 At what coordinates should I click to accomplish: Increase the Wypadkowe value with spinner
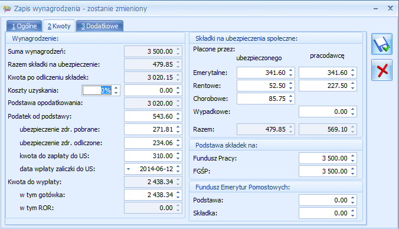click(x=353, y=109)
